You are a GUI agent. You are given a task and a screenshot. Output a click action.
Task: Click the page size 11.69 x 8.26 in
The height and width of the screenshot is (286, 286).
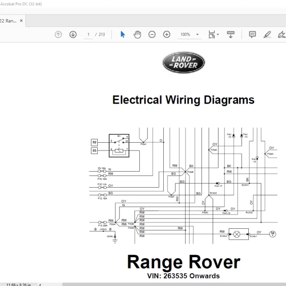[x=19, y=285]
